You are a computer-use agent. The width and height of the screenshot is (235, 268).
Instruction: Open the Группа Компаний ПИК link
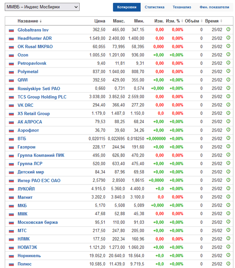(x=41, y=155)
